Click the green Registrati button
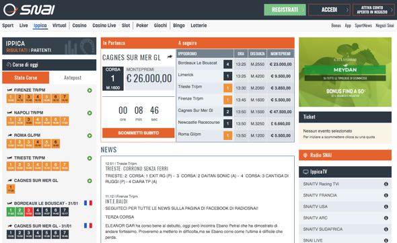The image size is (397, 243). pyautogui.click(x=285, y=10)
